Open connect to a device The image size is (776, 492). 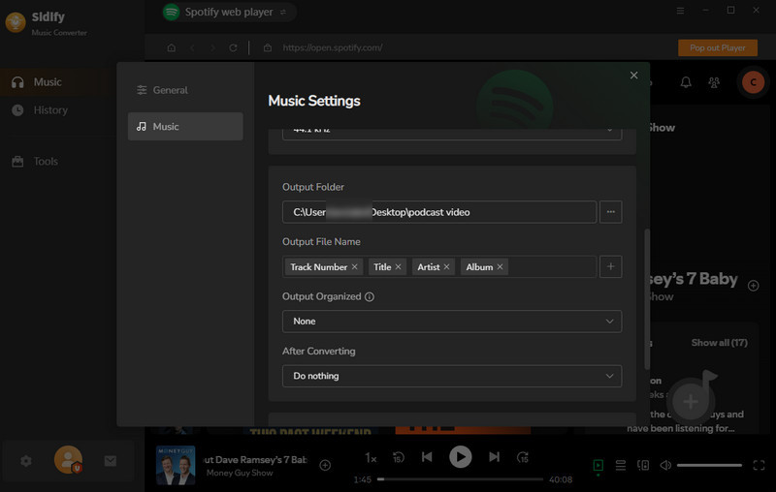643,465
